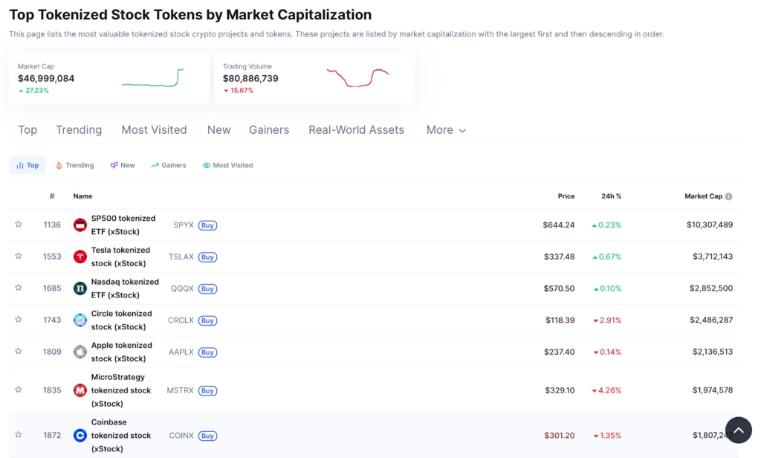The width and height of the screenshot is (761, 458).
Task: Open the Market Cap sparkline chart
Action: (x=152, y=78)
